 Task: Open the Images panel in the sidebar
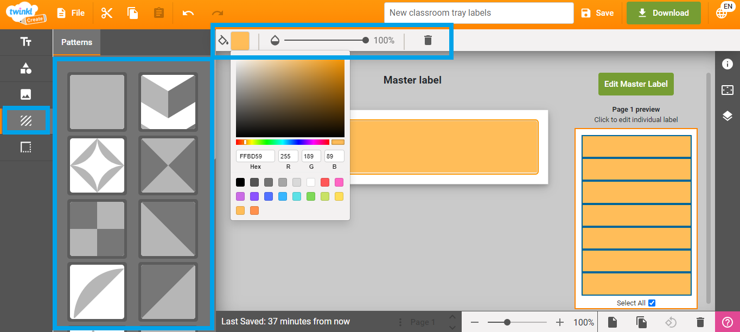pos(25,94)
